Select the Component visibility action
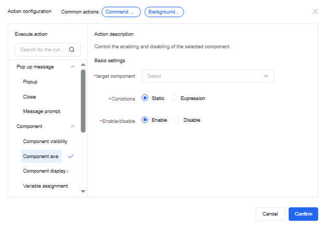Screen dimensions: 327x227 45,141
